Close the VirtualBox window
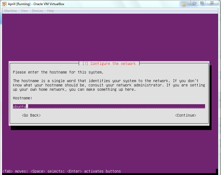Image resolution: width=221 pixels, height=175 pixels. click(x=212, y=3)
